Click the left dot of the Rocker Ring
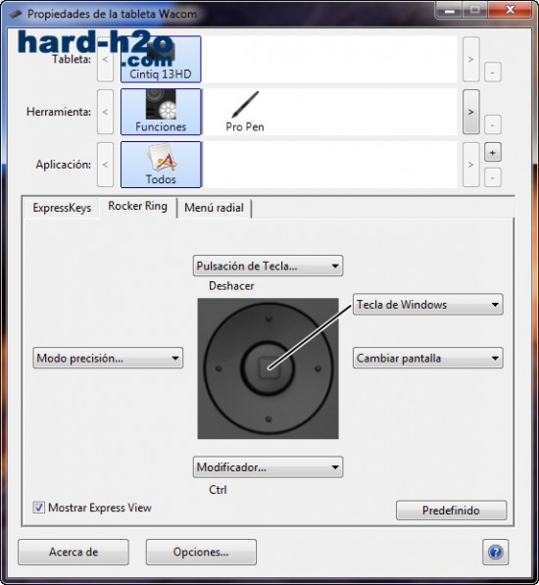Image resolution: width=539 pixels, height=585 pixels. click(219, 368)
